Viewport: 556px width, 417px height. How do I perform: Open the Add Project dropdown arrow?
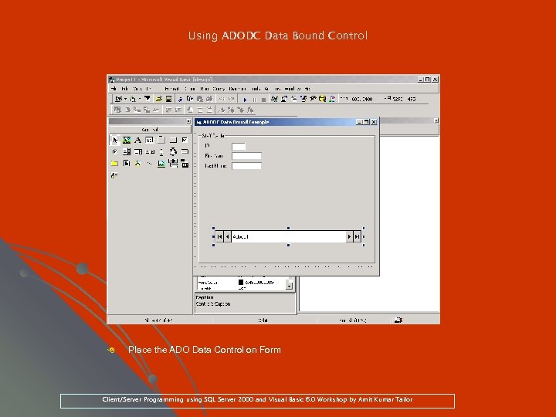click(x=126, y=99)
